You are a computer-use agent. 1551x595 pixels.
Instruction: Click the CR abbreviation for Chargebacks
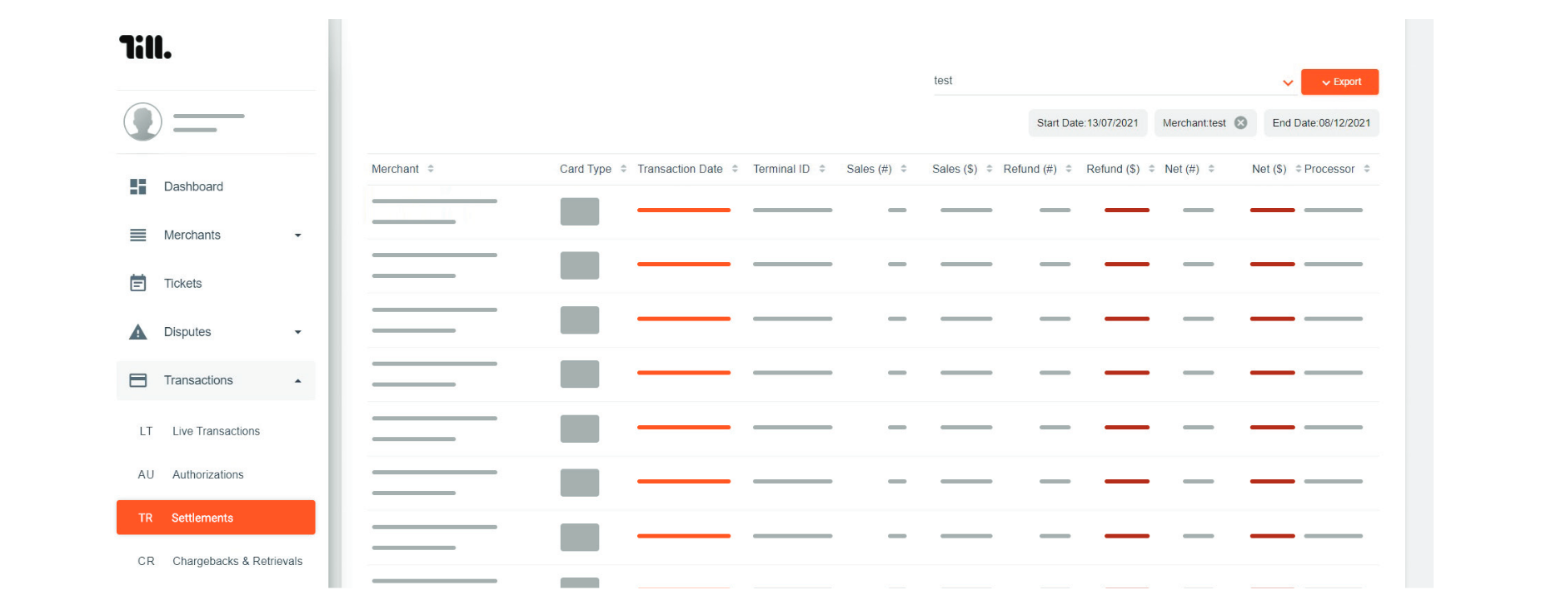146,561
